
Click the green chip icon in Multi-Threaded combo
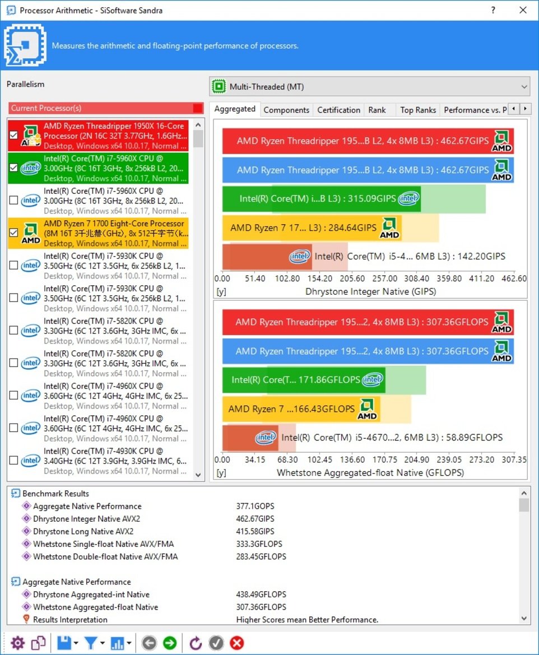[219, 86]
